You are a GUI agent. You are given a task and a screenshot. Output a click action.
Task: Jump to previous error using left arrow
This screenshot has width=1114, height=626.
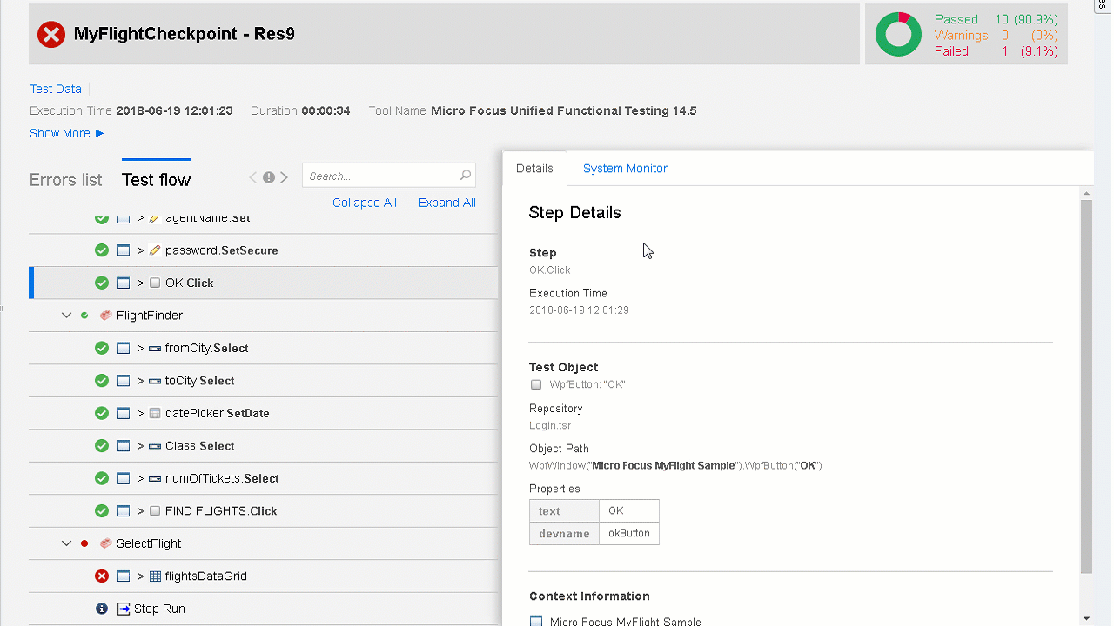pos(253,177)
